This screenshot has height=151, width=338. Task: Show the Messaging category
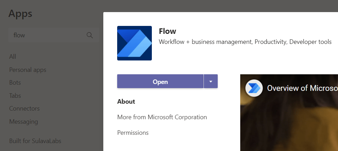click(24, 122)
